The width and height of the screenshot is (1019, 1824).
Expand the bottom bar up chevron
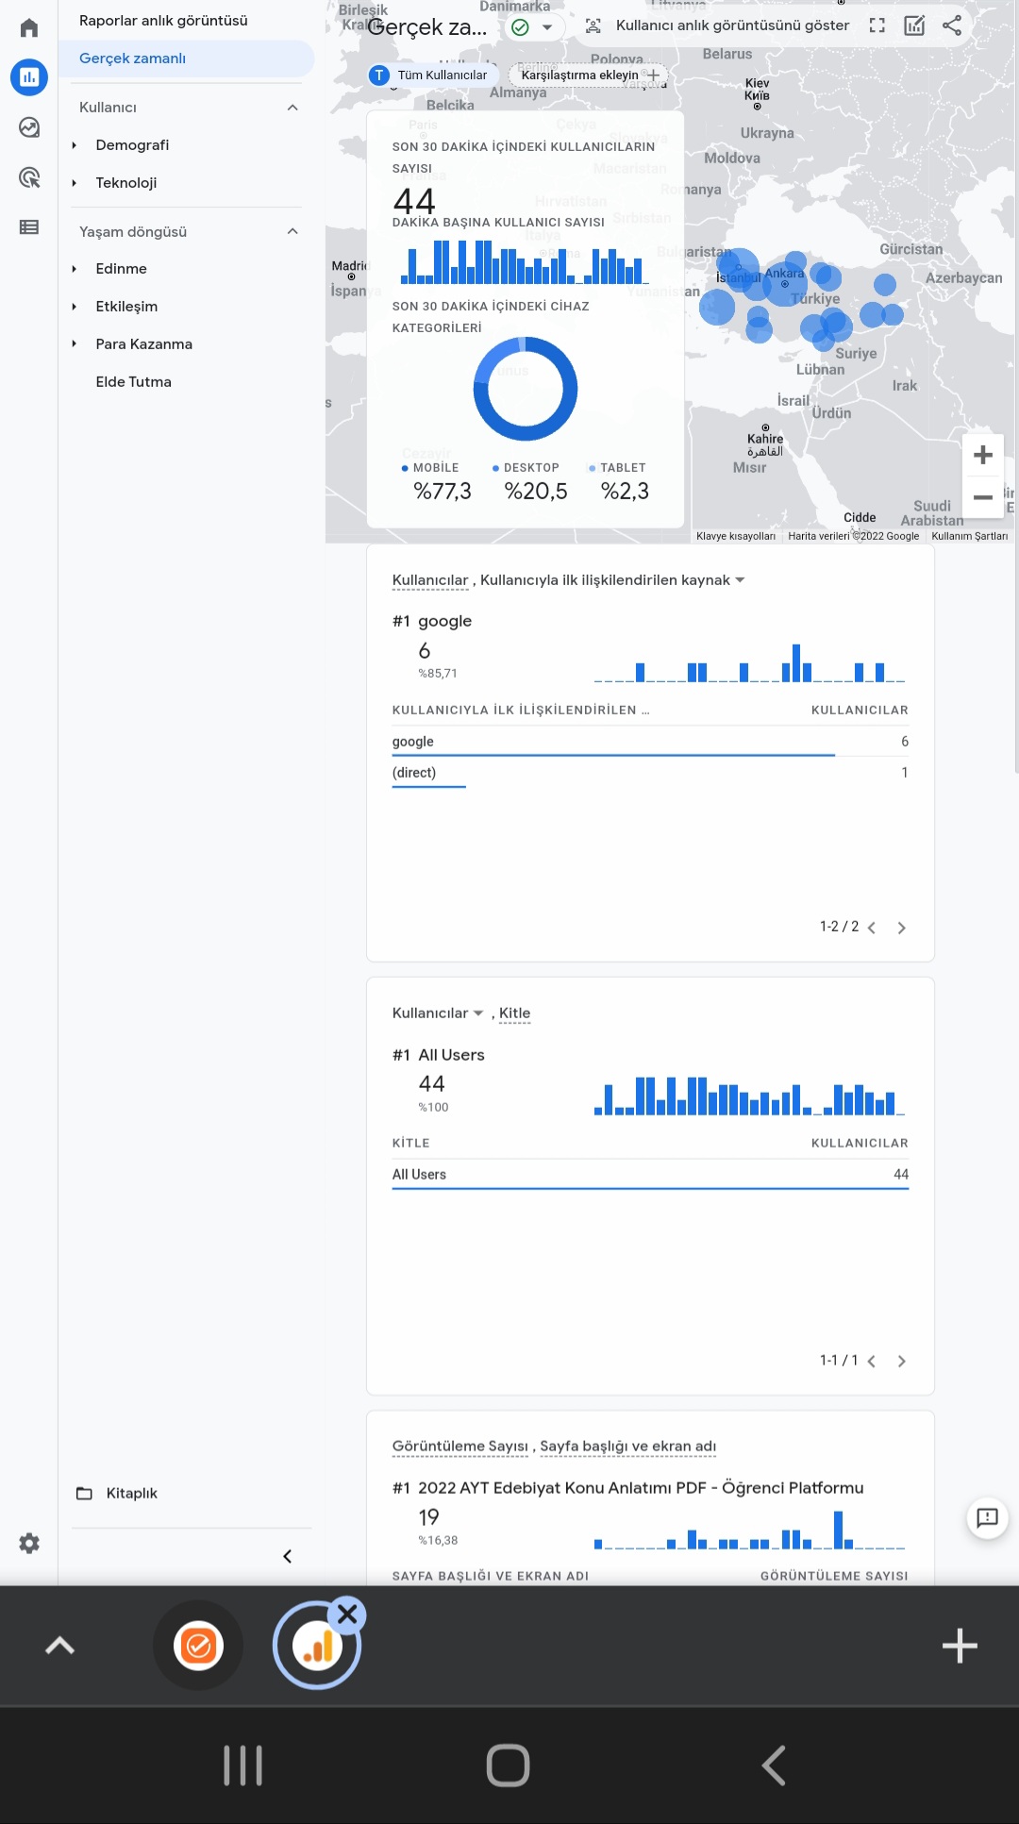[59, 1646]
